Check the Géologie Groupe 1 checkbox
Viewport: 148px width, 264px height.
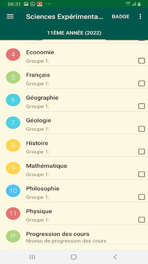(142, 129)
